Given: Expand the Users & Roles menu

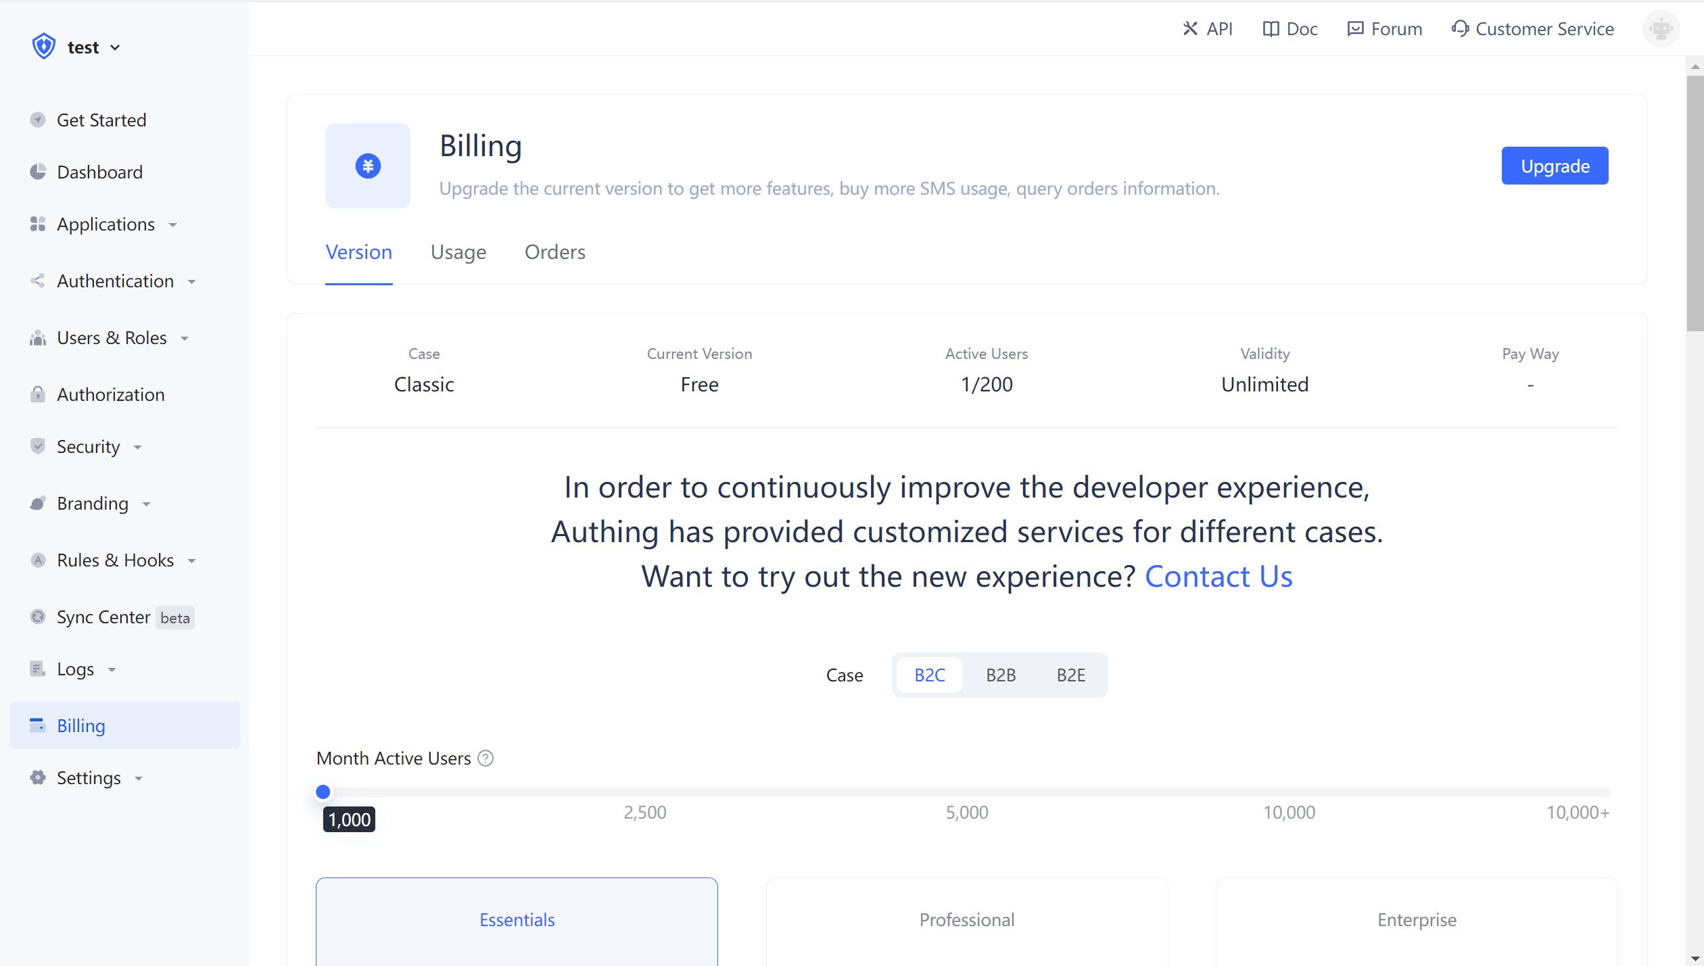Looking at the screenshot, I should click(x=112, y=338).
